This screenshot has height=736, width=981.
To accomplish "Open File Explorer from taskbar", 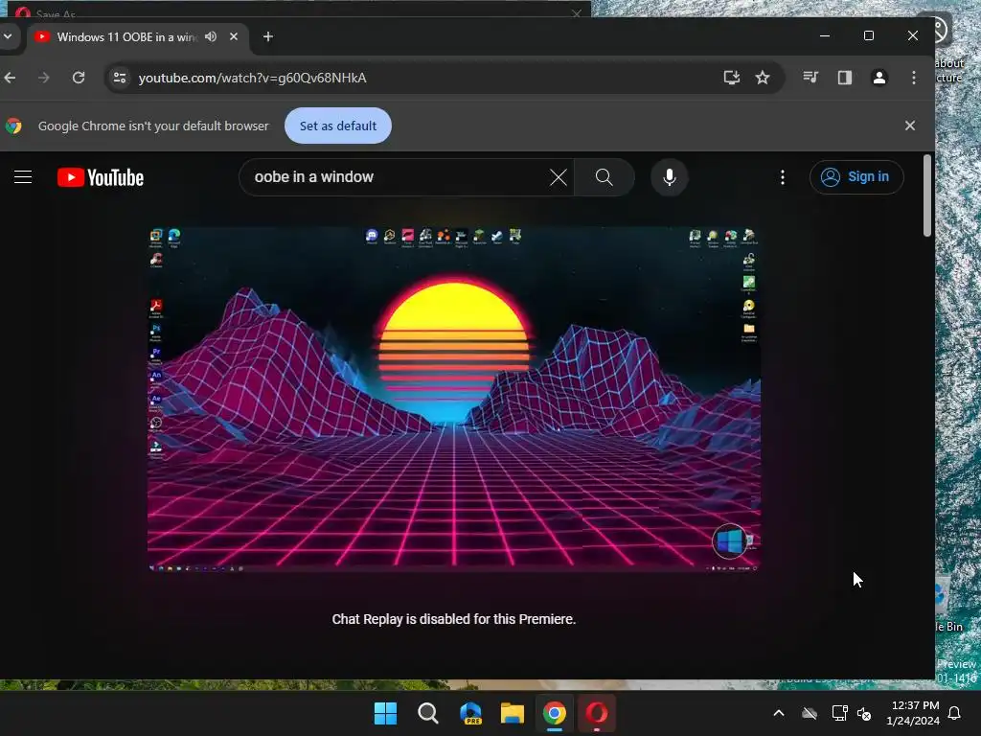I will 512,713.
